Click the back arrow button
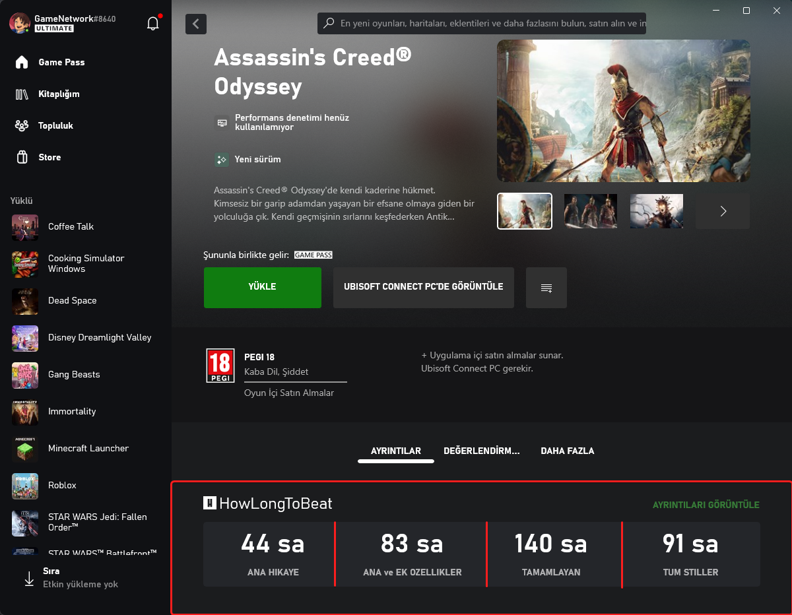 [x=196, y=24]
